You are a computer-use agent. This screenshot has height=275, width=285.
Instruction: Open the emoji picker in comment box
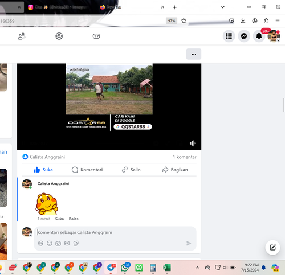coord(50,243)
